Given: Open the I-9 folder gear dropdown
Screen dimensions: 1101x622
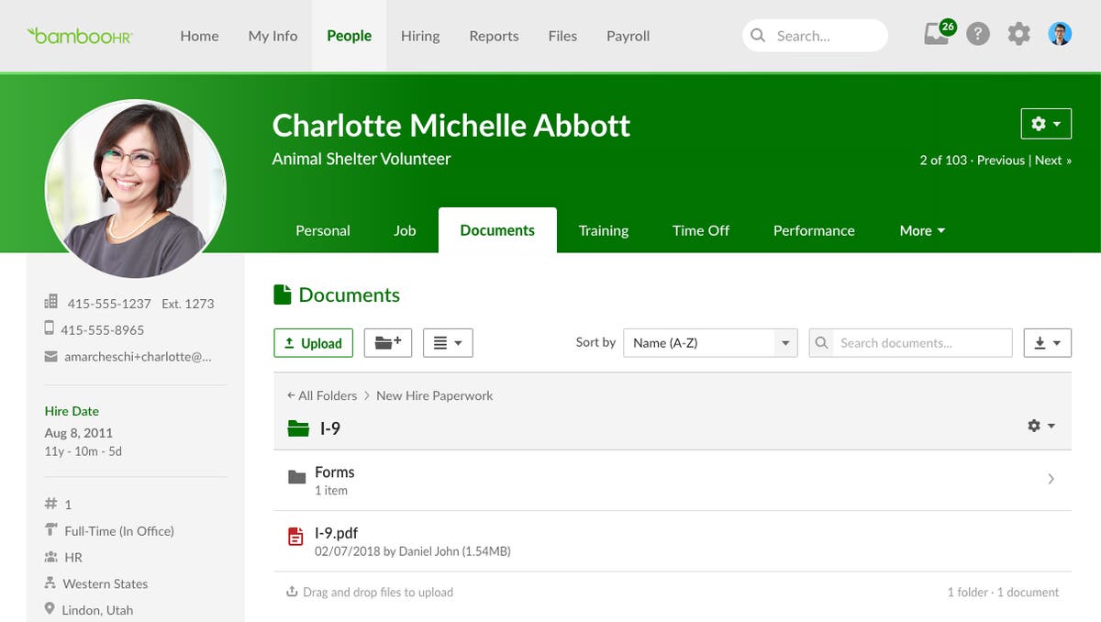Looking at the screenshot, I should click(1041, 426).
